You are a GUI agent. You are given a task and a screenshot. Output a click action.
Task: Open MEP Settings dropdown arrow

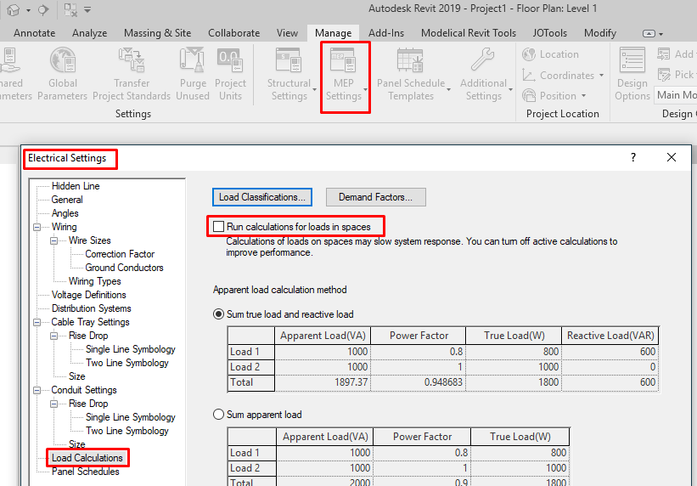pyautogui.click(x=365, y=89)
